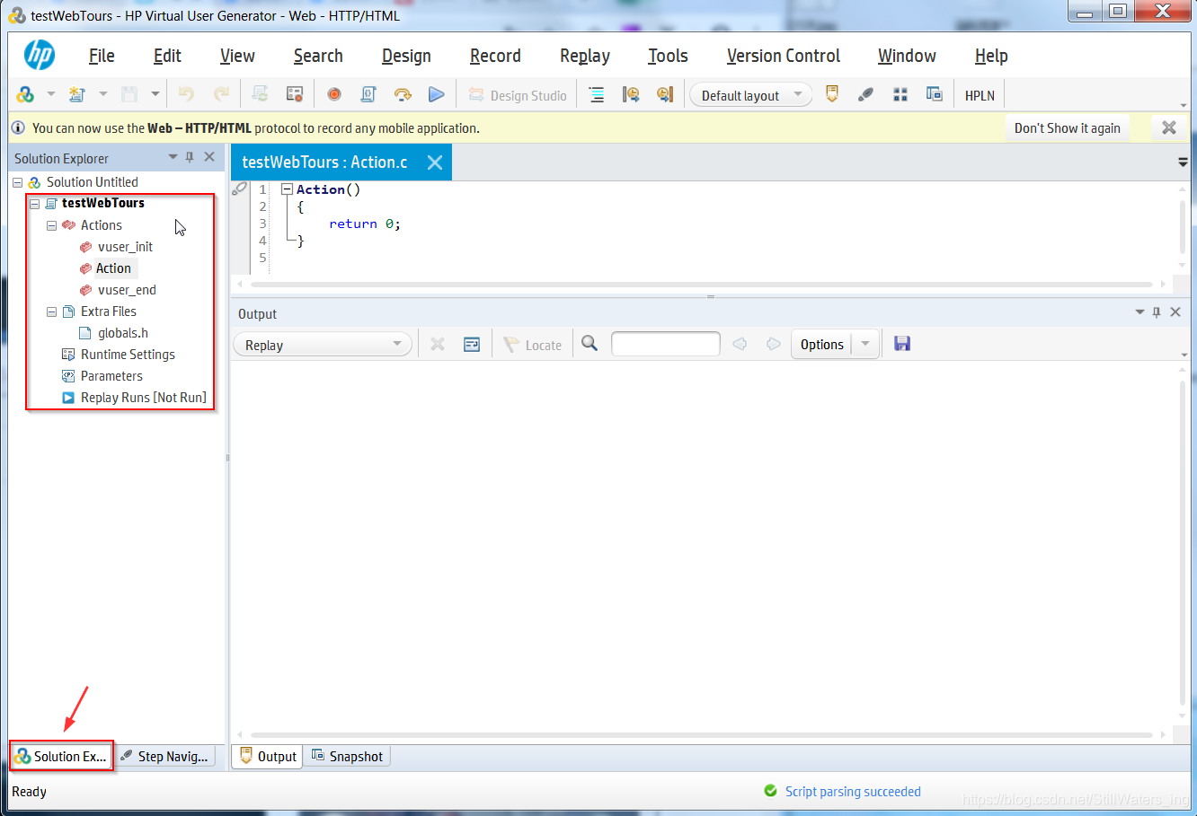Open the Window menu
Screen dimensions: 1197x816
tap(907, 56)
